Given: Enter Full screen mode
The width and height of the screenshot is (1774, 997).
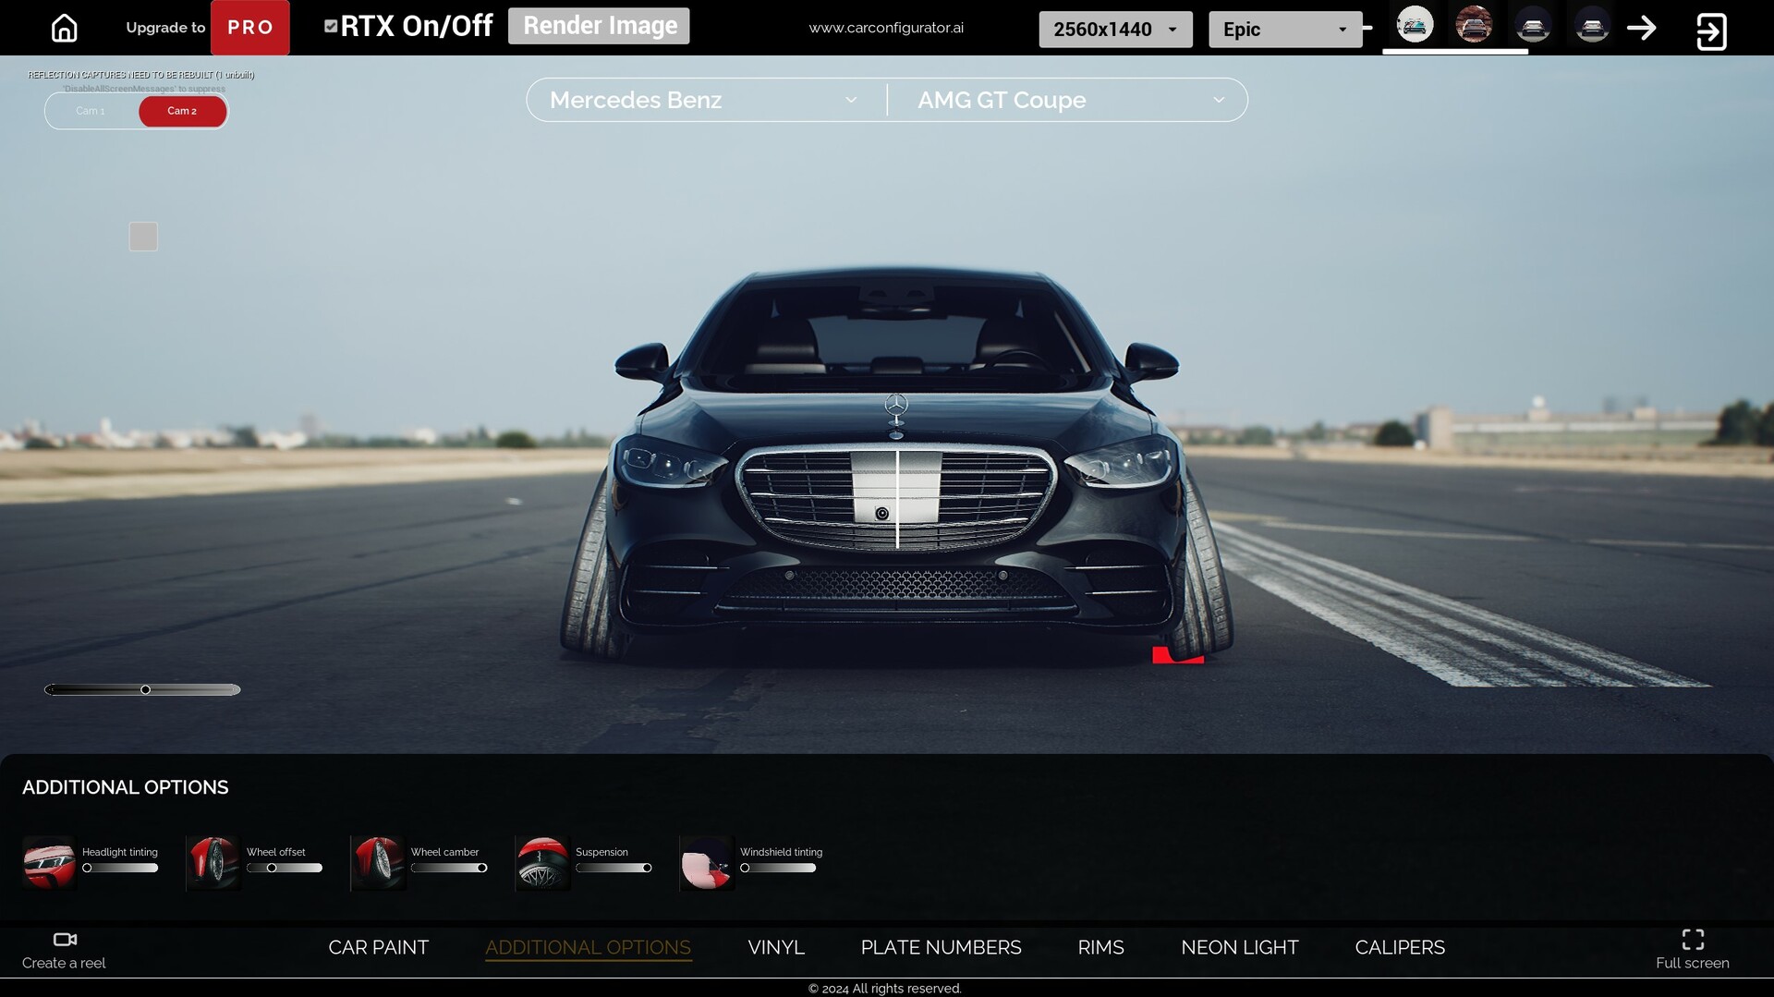Looking at the screenshot, I should (1693, 949).
